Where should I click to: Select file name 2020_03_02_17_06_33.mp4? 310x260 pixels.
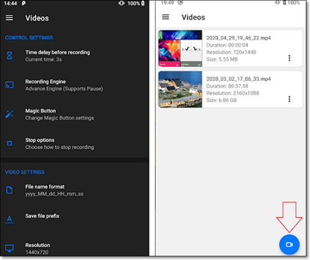click(x=239, y=79)
